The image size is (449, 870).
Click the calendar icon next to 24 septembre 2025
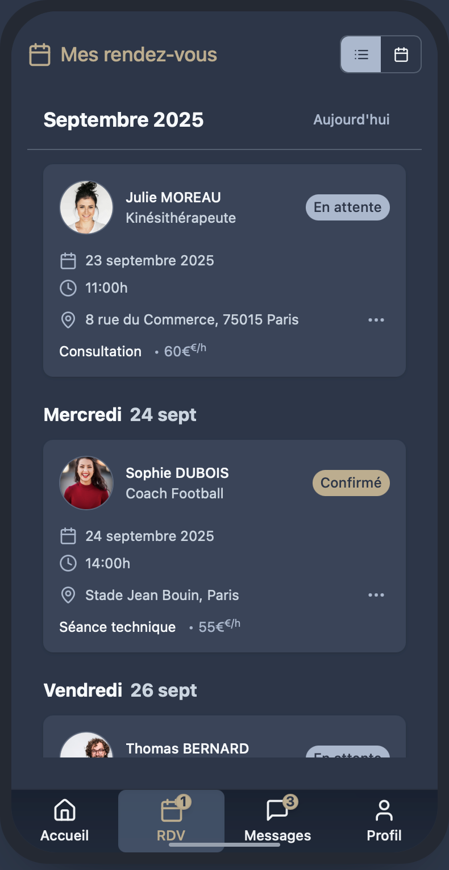68,536
